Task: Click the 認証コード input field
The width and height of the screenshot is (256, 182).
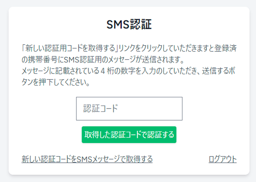Action: [x=129, y=109]
